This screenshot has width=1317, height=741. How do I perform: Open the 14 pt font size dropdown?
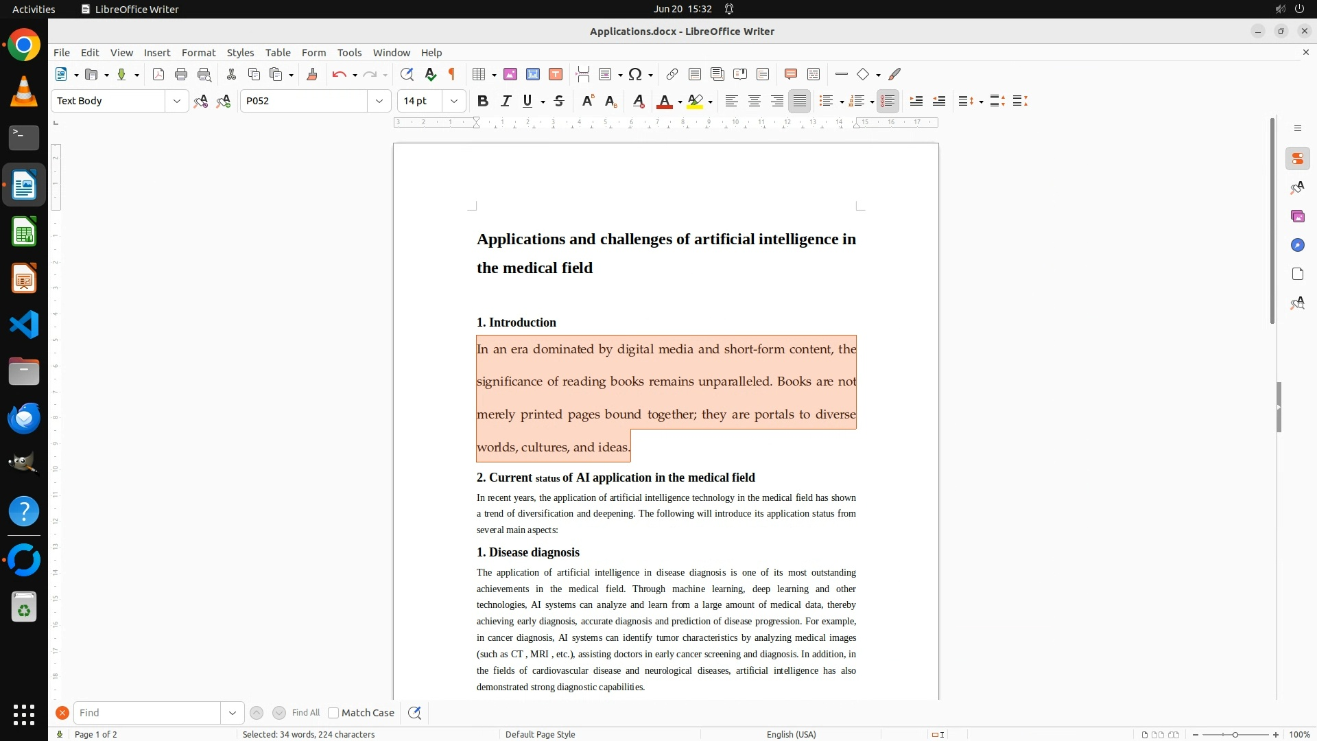454,101
